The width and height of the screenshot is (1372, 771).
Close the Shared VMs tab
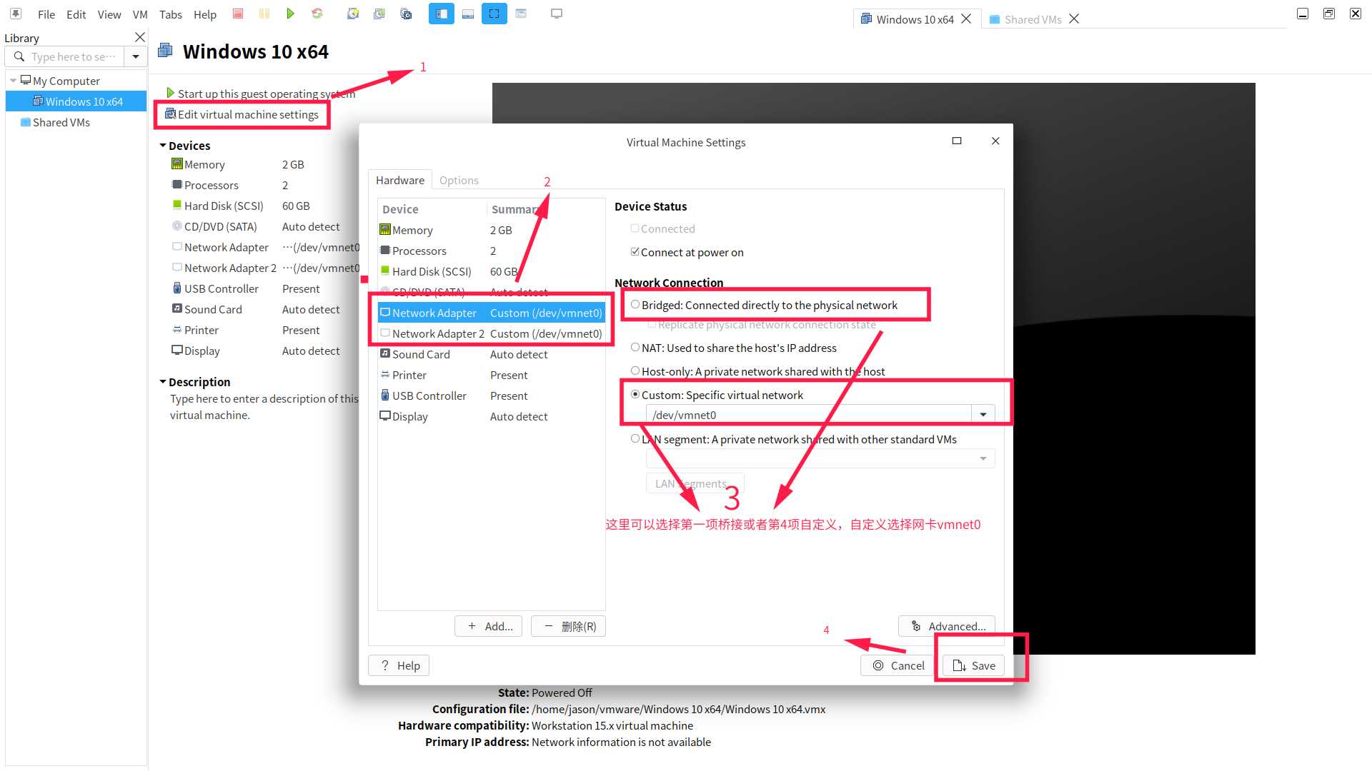coord(1074,19)
